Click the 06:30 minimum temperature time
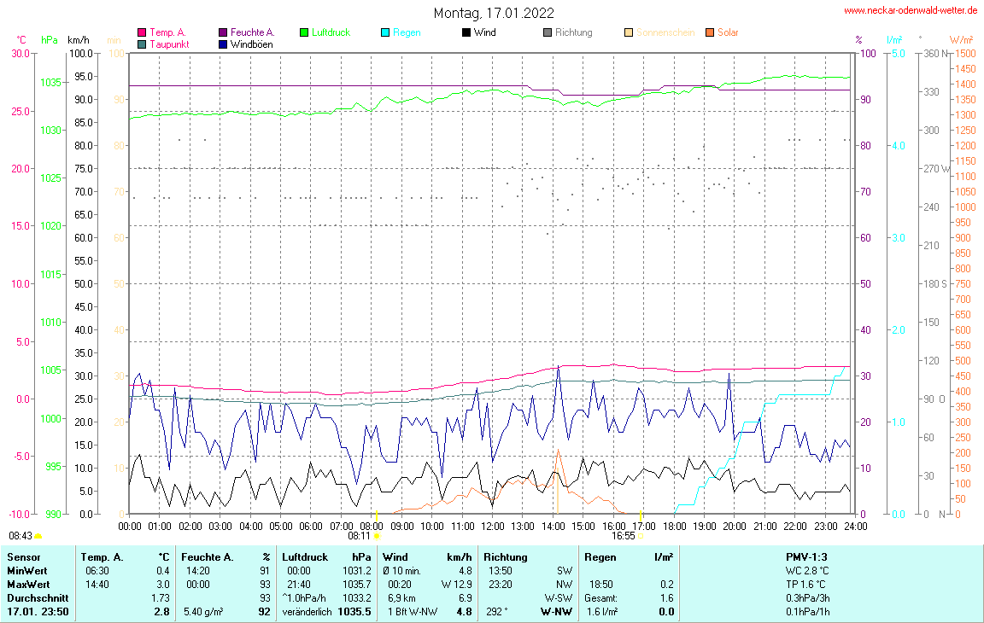This screenshot has height=623, width=984. click(97, 571)
